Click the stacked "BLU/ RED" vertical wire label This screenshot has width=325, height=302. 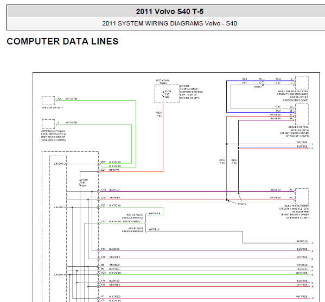coord(234,162)
